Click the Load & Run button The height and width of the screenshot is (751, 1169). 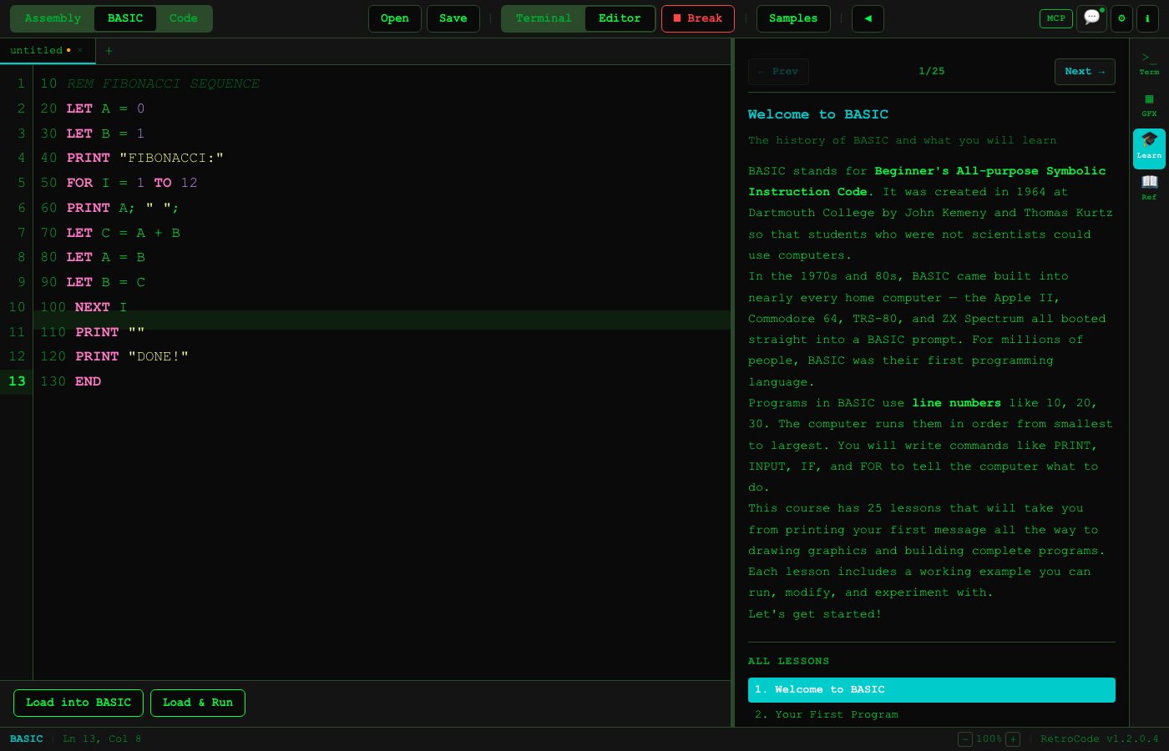[x=198, y=703]
